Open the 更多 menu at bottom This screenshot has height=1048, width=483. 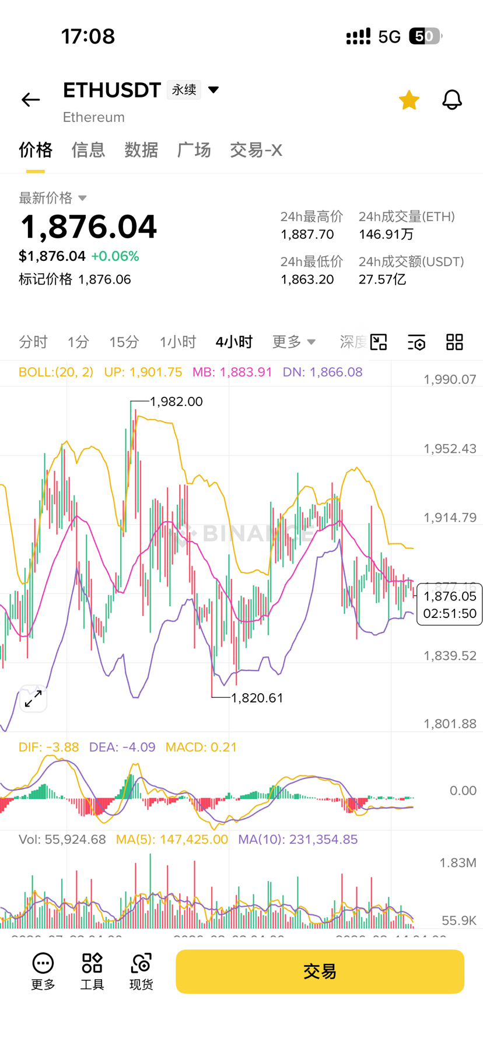tap(43, 972)
